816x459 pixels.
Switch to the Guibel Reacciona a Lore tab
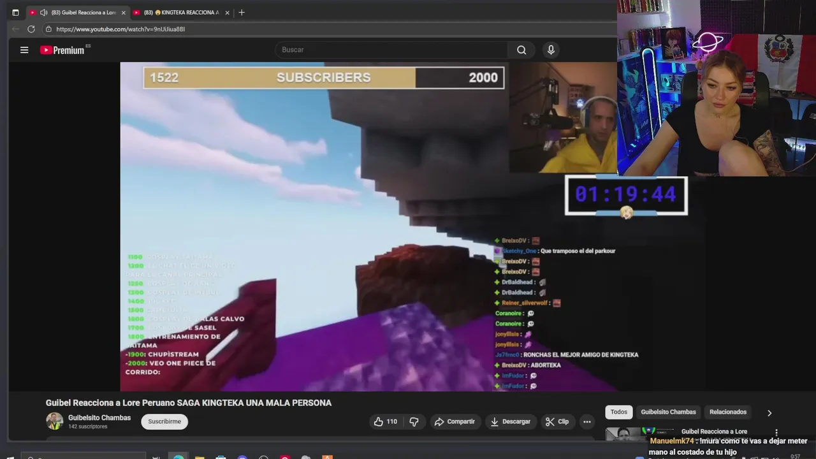tap(78, 12)
